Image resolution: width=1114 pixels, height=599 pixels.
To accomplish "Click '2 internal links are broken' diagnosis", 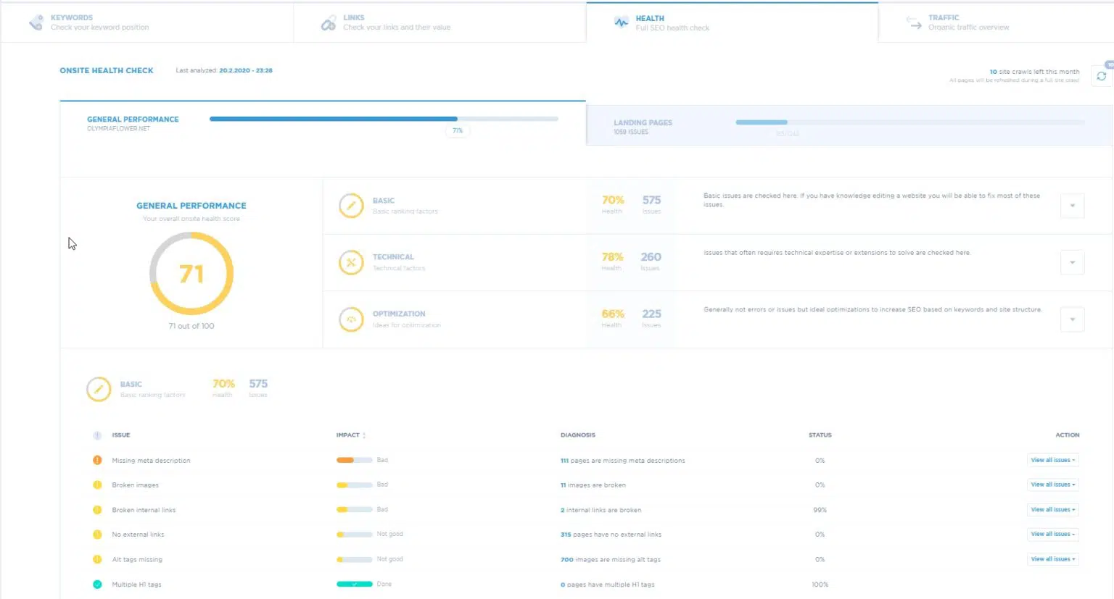I will point(601,510).
